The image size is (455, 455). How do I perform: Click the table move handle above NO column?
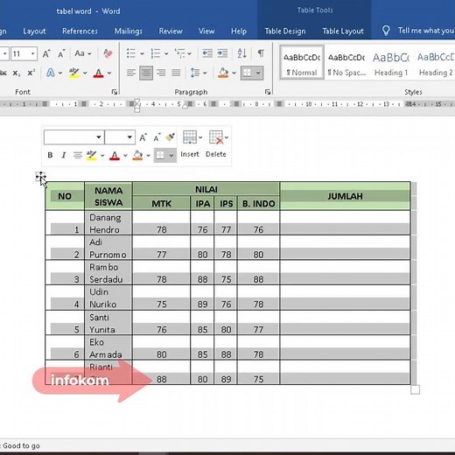[x=40, y=176]
